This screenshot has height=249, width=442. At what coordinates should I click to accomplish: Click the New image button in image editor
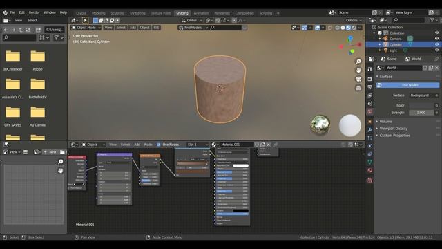coord(50,152)
